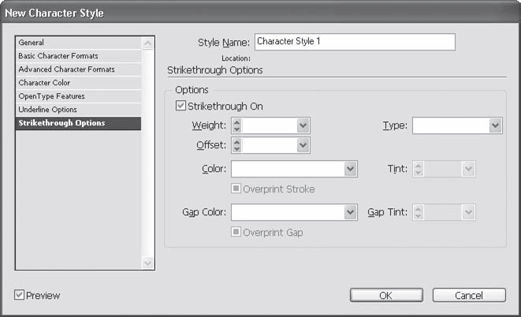Toggle the Strikethrough On checkbox
Image resolution: width=521 pixels, height=317 pixels.
pyautogui.click(x=181, y=106)
